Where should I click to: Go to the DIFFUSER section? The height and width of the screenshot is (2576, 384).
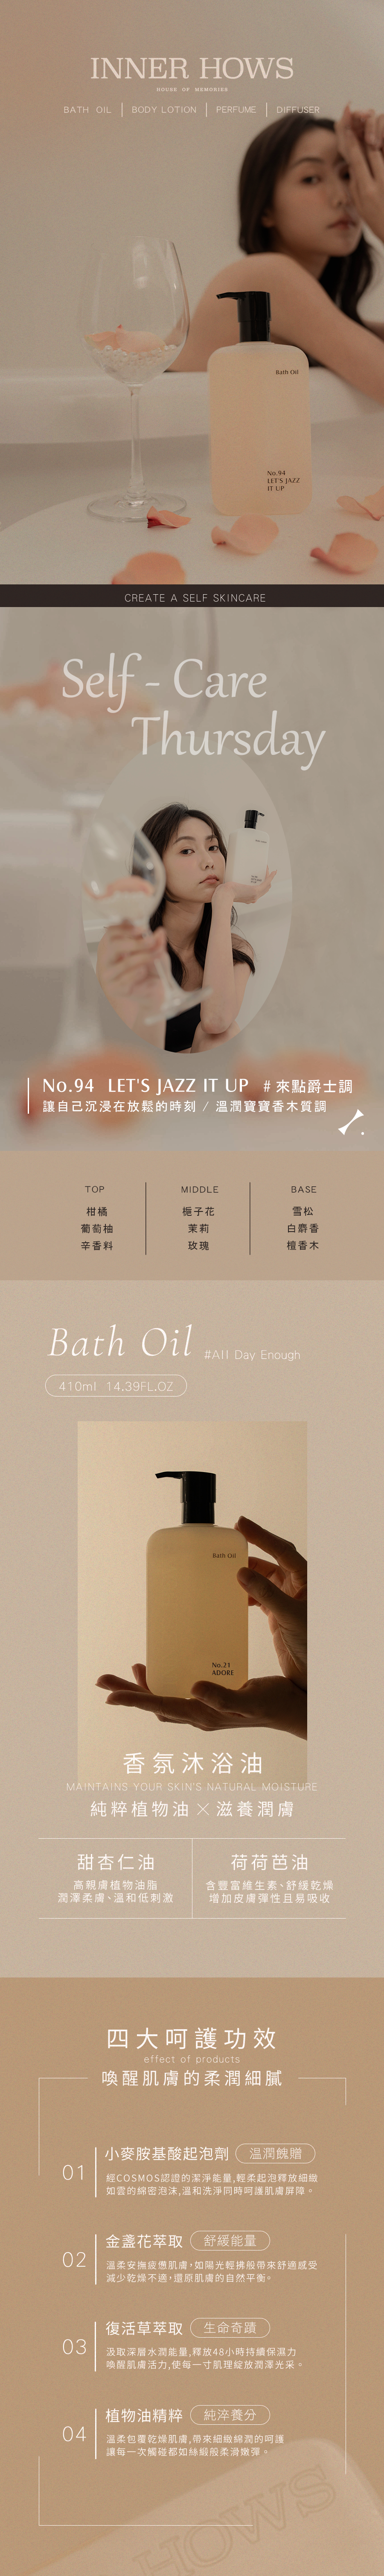pyautogui.click(x=298, y=110)
